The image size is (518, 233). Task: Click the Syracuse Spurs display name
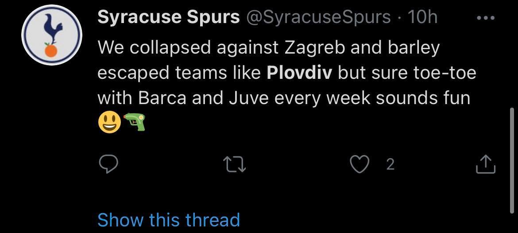coord(169,17)
